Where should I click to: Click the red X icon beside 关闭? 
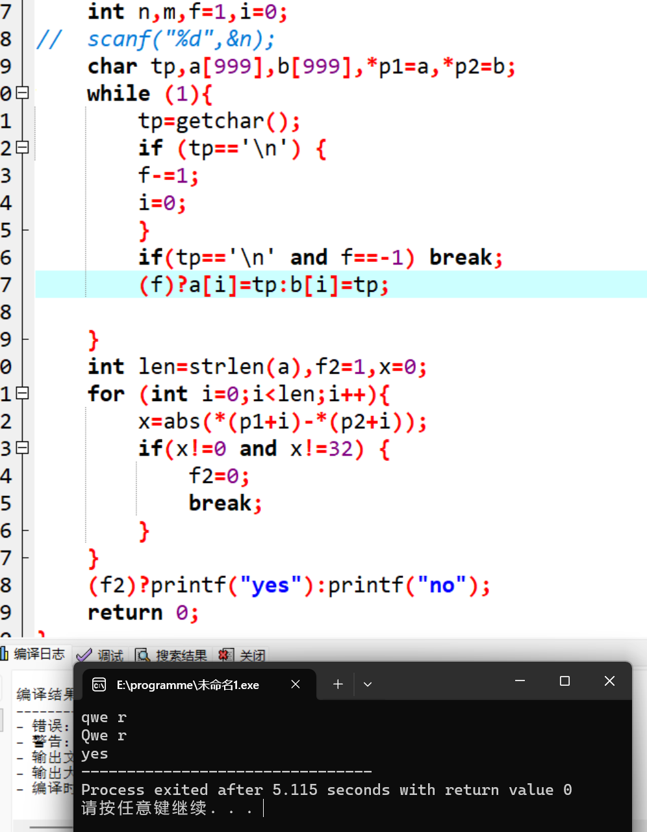coord(225,655)
